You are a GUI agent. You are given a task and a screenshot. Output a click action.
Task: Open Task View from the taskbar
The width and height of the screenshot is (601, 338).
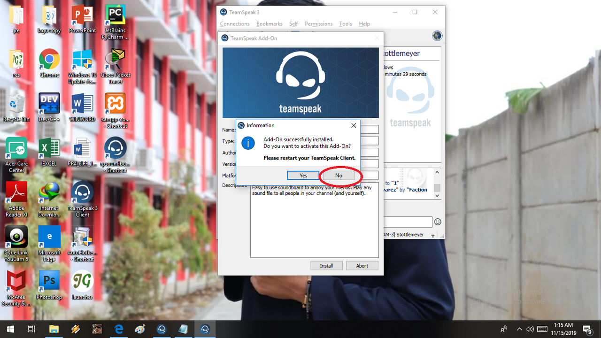pos(32,329)
